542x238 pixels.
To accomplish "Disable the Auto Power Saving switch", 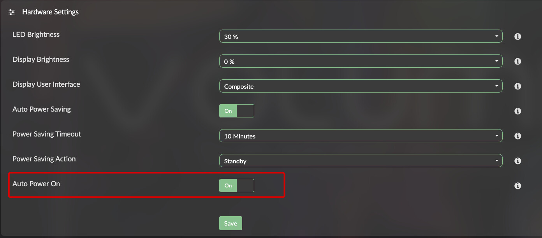I will (237, 111).
